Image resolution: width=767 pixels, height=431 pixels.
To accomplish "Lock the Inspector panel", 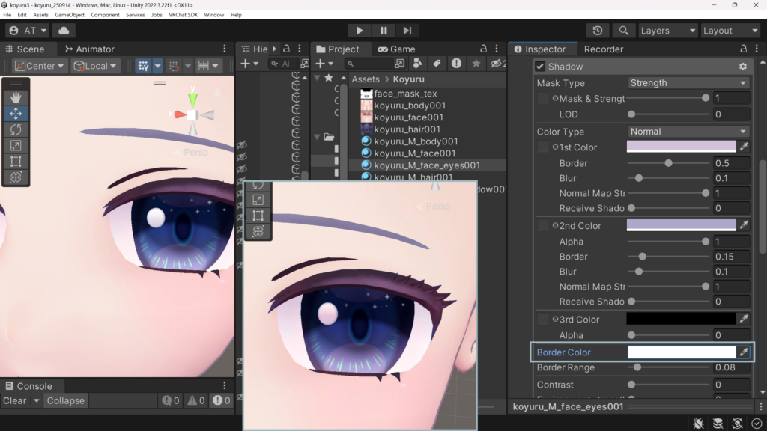I will click(744, 49).
